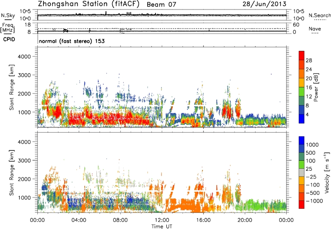Screen dimensions: 331x229
Task: Click the grey segment of velocity colorbar
Action: click(x=302, y=172)
